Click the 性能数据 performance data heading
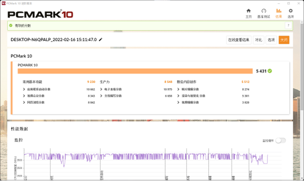 pyautogui.click(x=20, y=129)
